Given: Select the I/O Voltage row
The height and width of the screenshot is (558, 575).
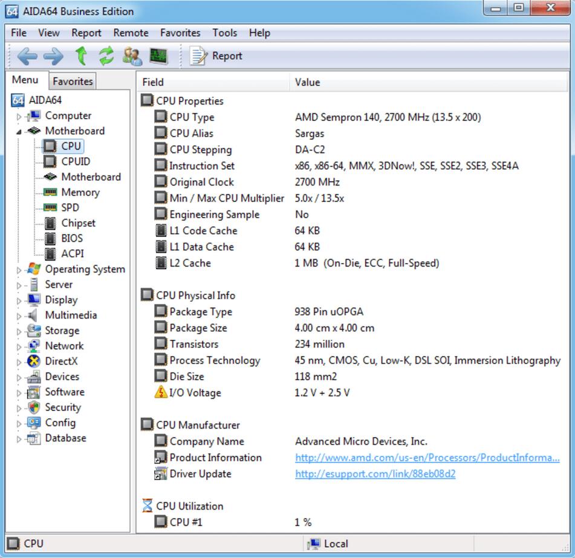Looking at the screenshot, I should 195,393.
